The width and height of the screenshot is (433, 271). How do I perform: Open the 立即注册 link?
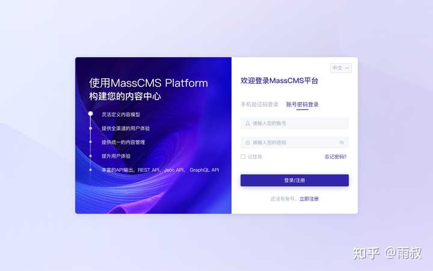(309, 199)
